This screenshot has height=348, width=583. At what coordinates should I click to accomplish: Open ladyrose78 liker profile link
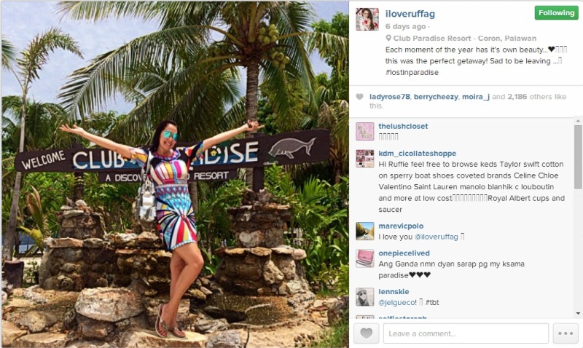coord(390,97)
